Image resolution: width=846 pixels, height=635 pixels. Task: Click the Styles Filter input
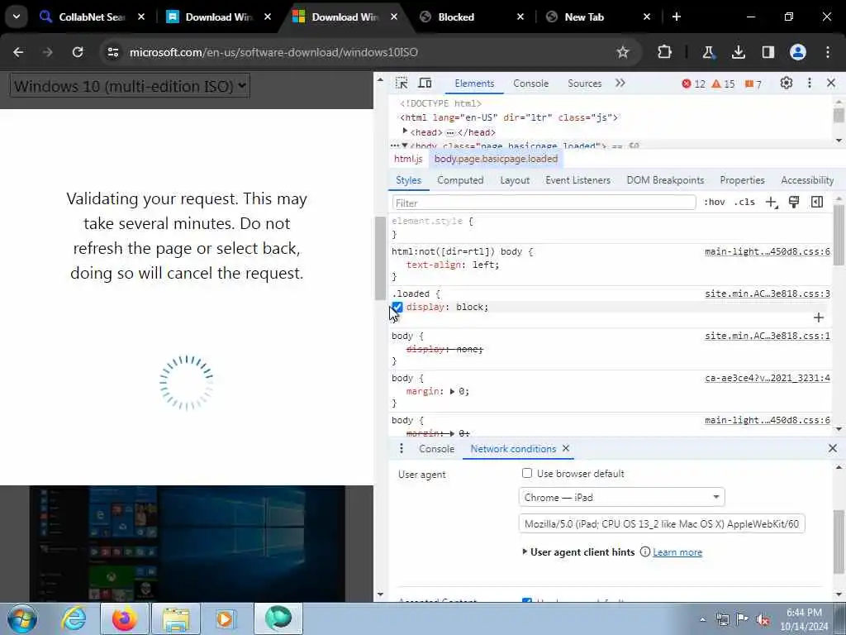(544, 203)
